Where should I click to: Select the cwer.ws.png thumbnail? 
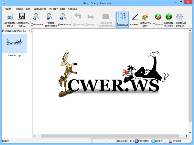[14, 44]
